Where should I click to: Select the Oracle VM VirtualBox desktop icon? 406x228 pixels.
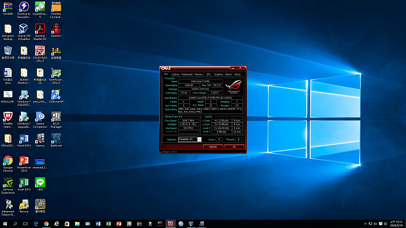click(x=24, y=29)
